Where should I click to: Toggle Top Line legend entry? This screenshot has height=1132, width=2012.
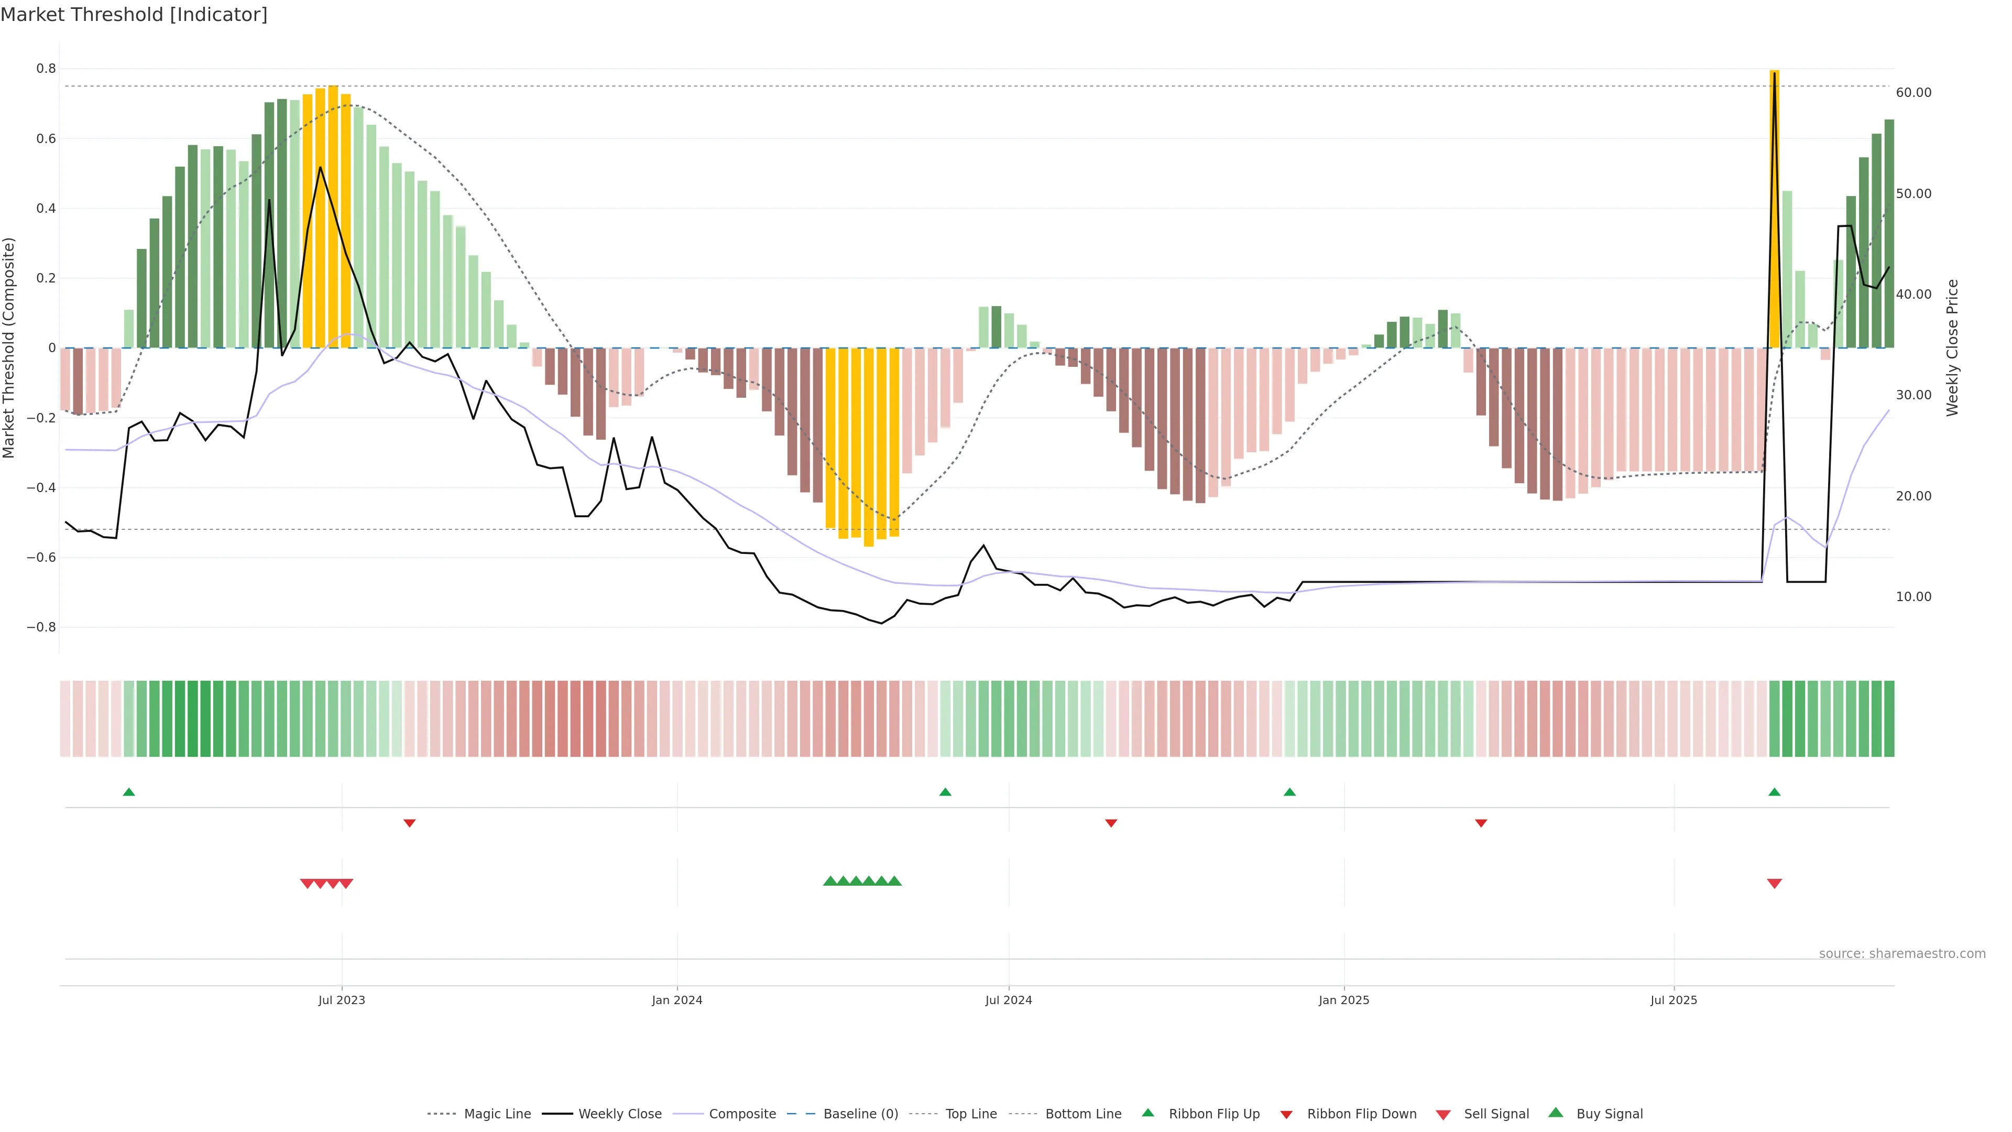tap(971, 1114)
